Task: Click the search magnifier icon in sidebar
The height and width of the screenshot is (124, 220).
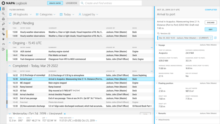Action: click(x=3, y=14)
